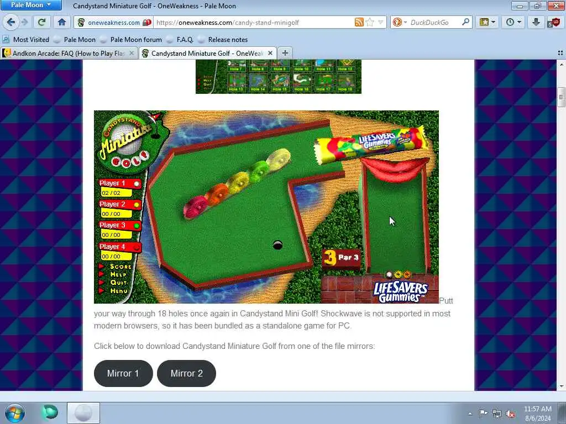Image resolution: width=566 pixels, height=424 pixels.
Task: Click QUIT in the game side menu
Action: point(119,282)
